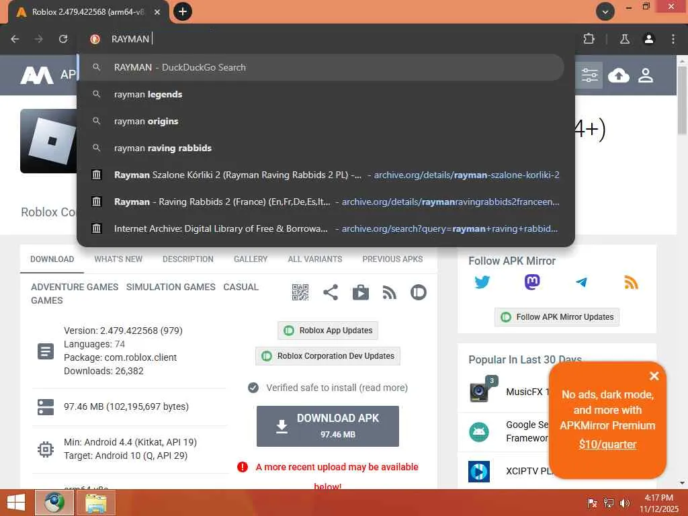Open the XCIPTV Player app icon
Viewport: 688px width, 516px height.
(478, 472)
